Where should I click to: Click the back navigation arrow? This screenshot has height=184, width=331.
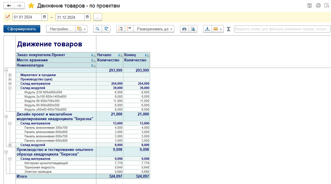point(9,6)
